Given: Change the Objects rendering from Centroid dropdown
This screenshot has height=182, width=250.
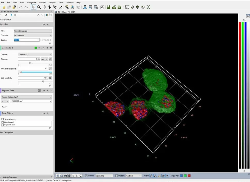Looking at the screenshot, I should pos(133,176).
